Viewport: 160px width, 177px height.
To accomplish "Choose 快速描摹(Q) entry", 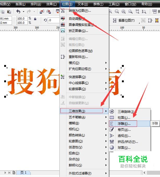I will [x=84, y=77].
